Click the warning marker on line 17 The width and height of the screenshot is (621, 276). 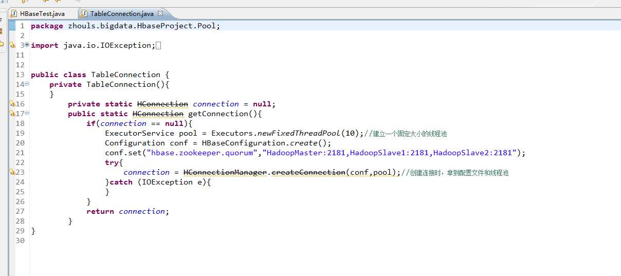point(12,114)
